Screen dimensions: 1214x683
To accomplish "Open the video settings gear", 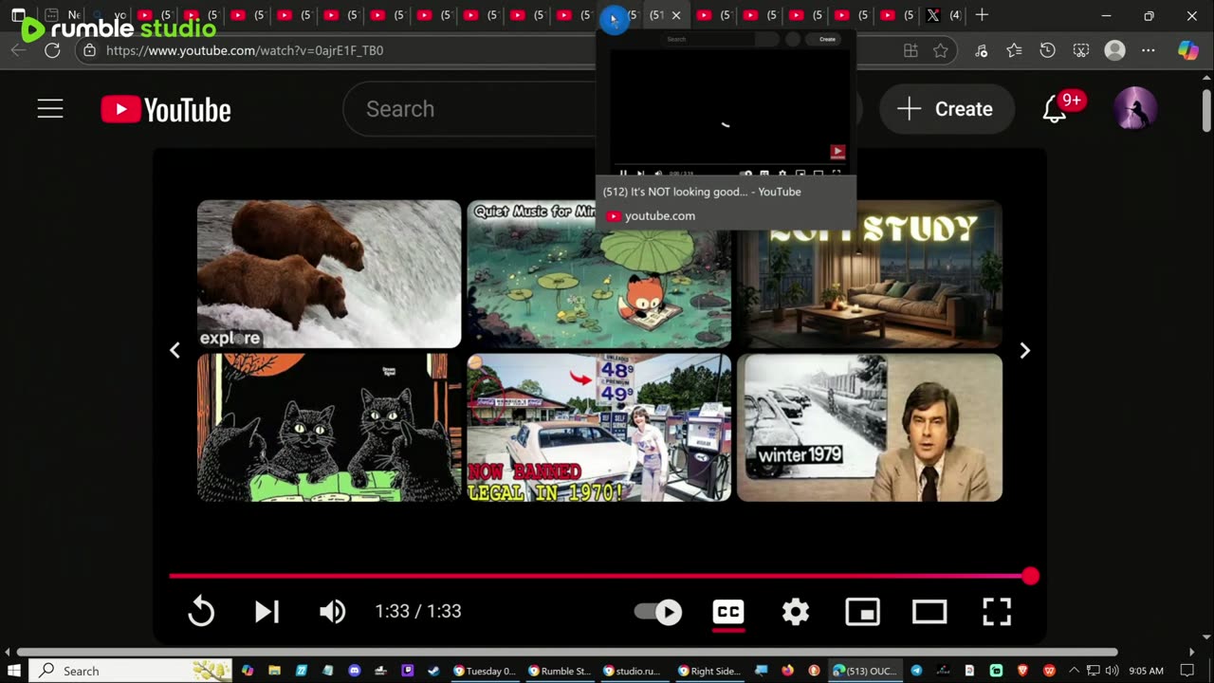I will pyautogui.click(x=795, y=612).
